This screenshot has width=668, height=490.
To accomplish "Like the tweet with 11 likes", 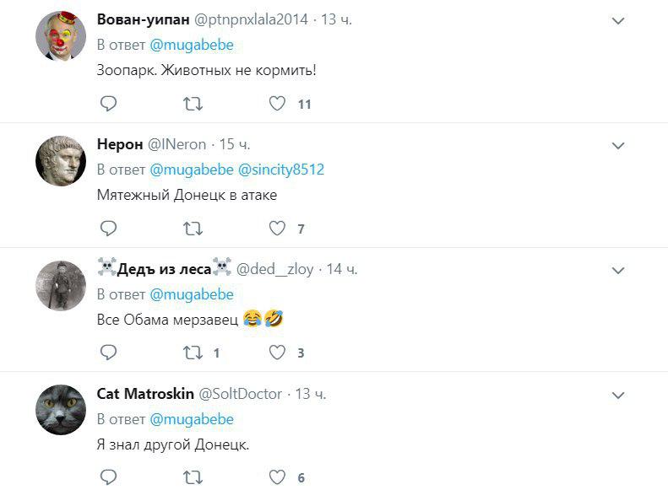I will pyautogui.click(x=278, y=104).
